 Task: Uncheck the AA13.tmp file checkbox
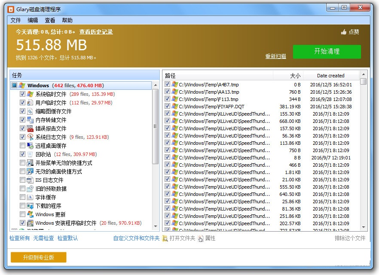pyautogui.click(x=167, y=92)
